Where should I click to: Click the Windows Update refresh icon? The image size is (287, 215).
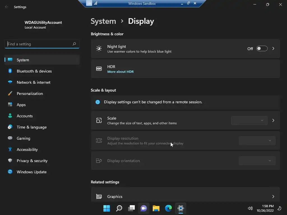point(10,172)
